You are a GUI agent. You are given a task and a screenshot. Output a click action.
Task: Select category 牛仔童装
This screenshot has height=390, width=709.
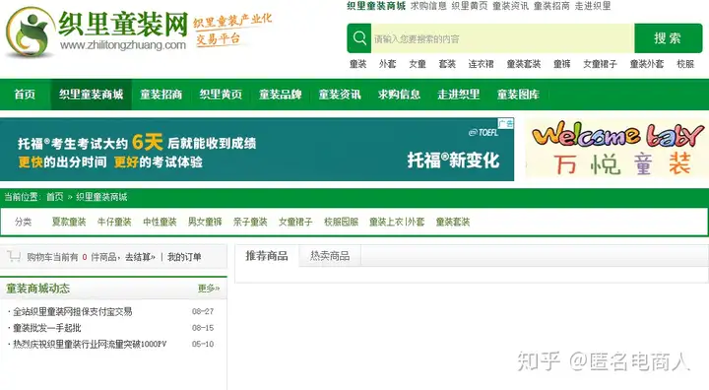[x=114, y=222]
